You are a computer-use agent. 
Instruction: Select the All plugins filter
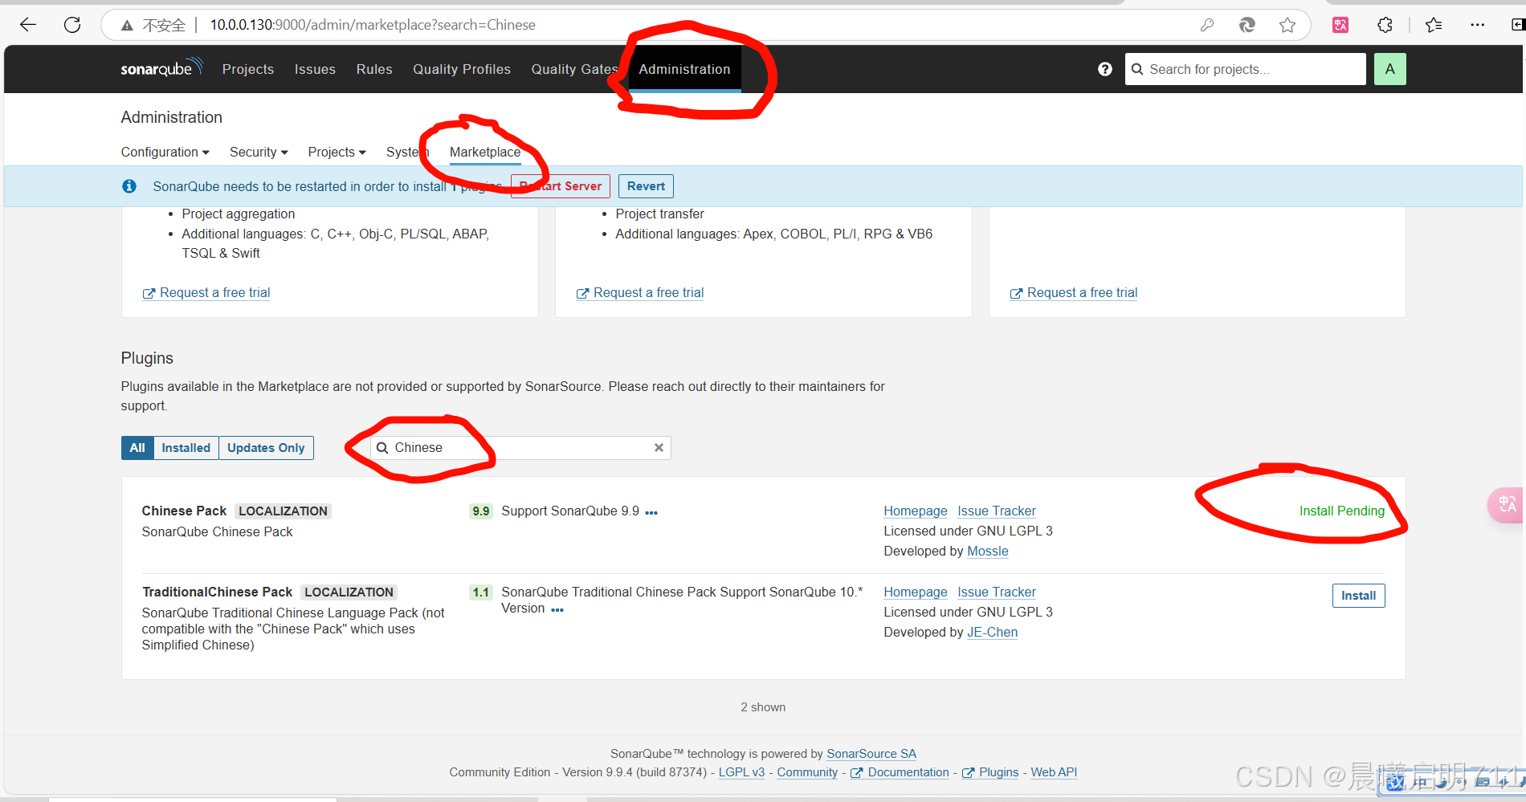tap(137, 448)
